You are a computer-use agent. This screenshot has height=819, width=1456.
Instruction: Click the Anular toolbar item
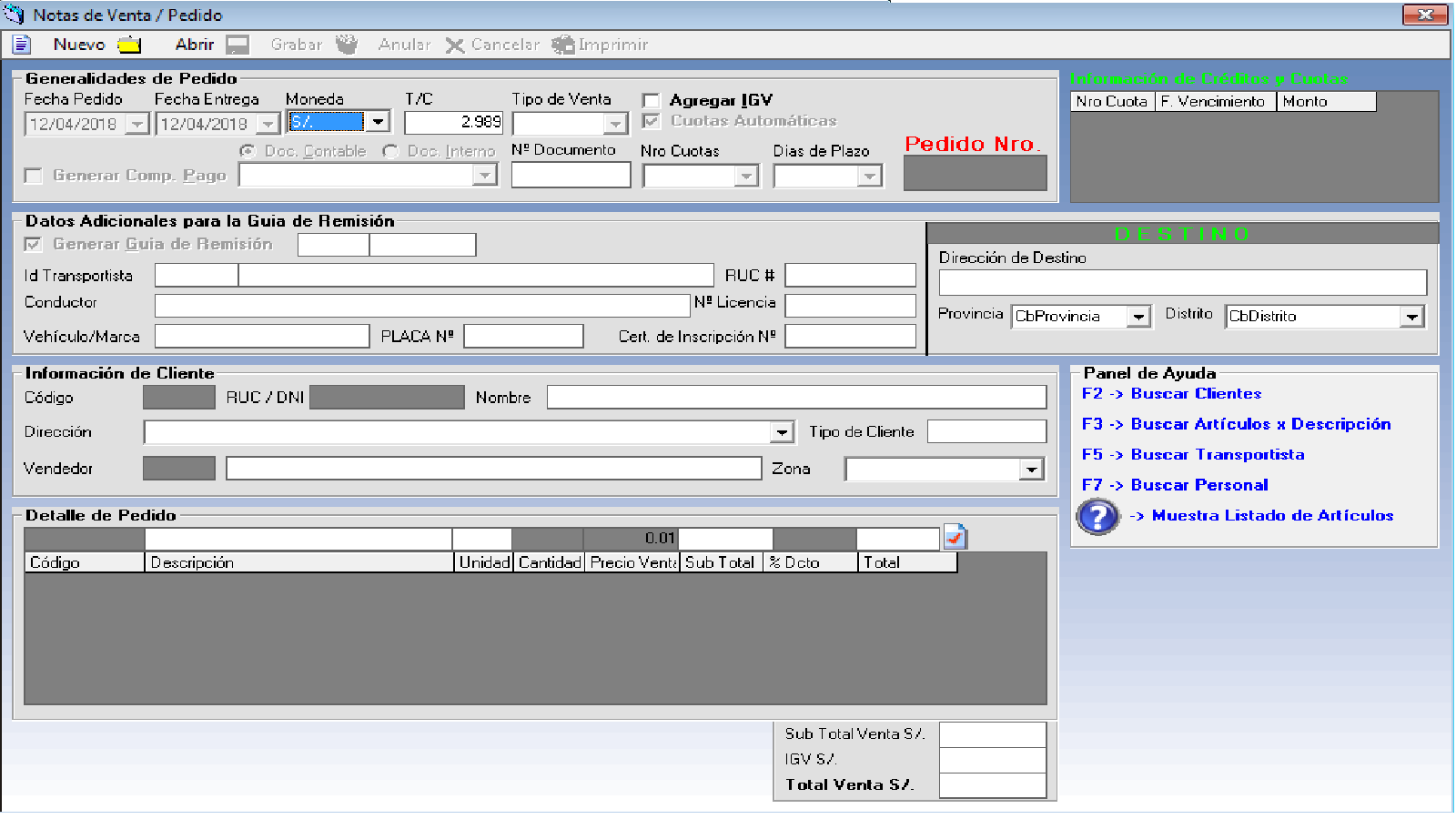404,45
